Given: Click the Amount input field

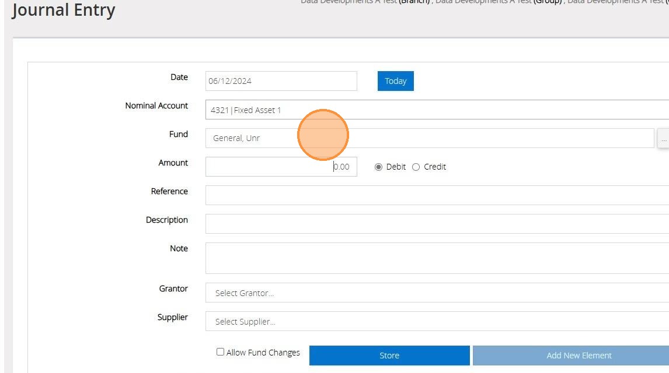Looking at the screenshot, I should pyautogui.click(x=281, y=167).
